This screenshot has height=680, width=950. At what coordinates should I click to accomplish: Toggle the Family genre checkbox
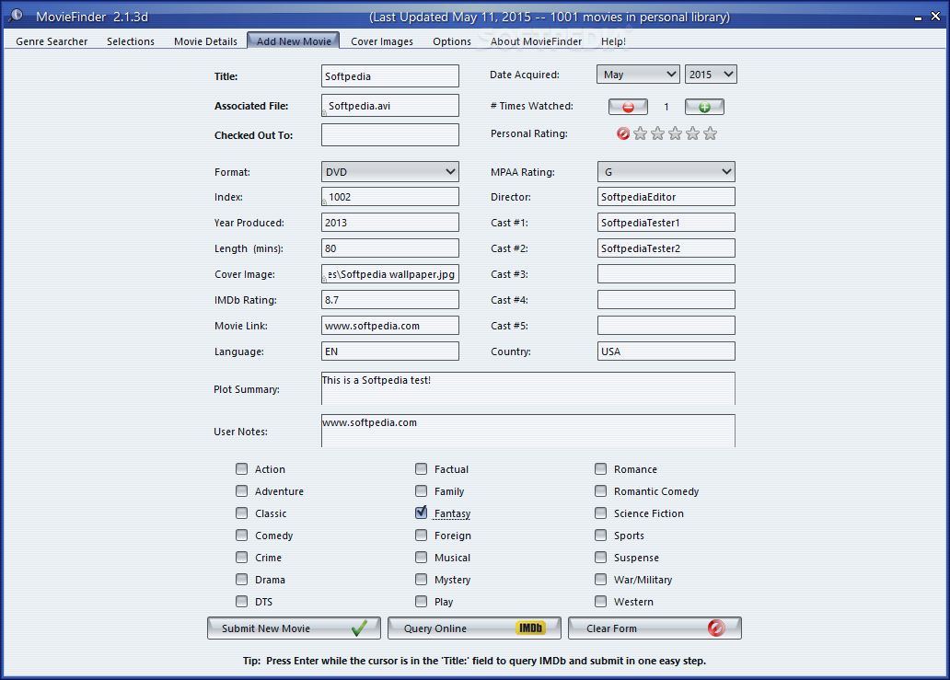(421, 490)
